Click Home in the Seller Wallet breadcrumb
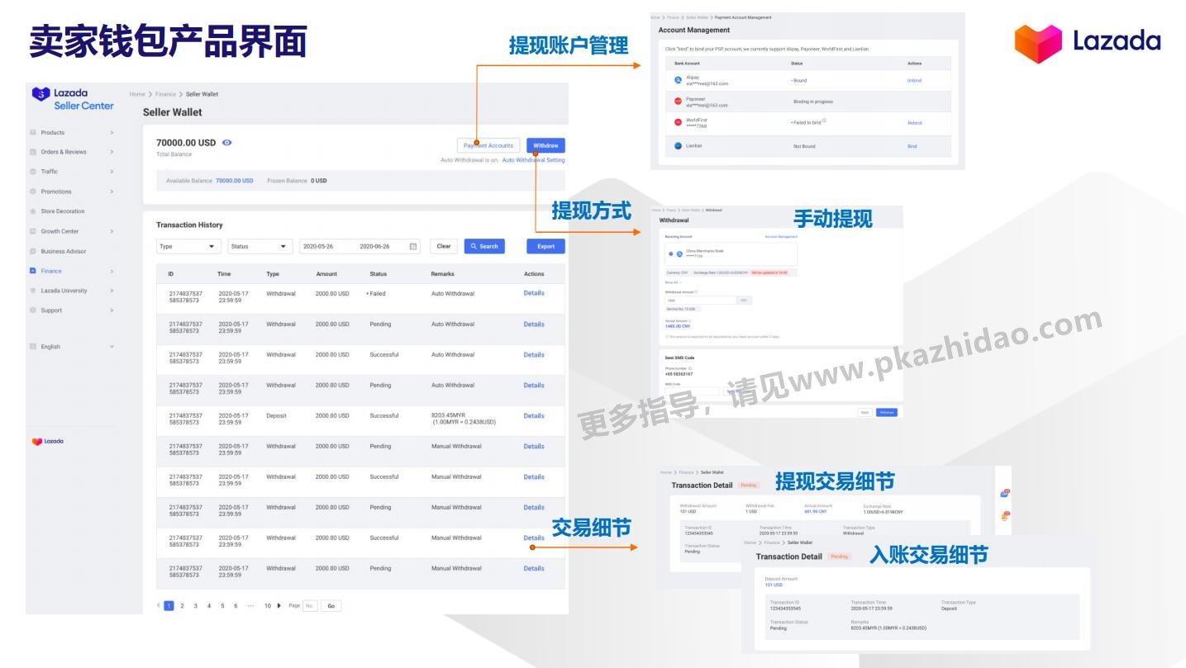Image resolution: width=1186 pixels, height=668 pixels. tap(137, 94)
